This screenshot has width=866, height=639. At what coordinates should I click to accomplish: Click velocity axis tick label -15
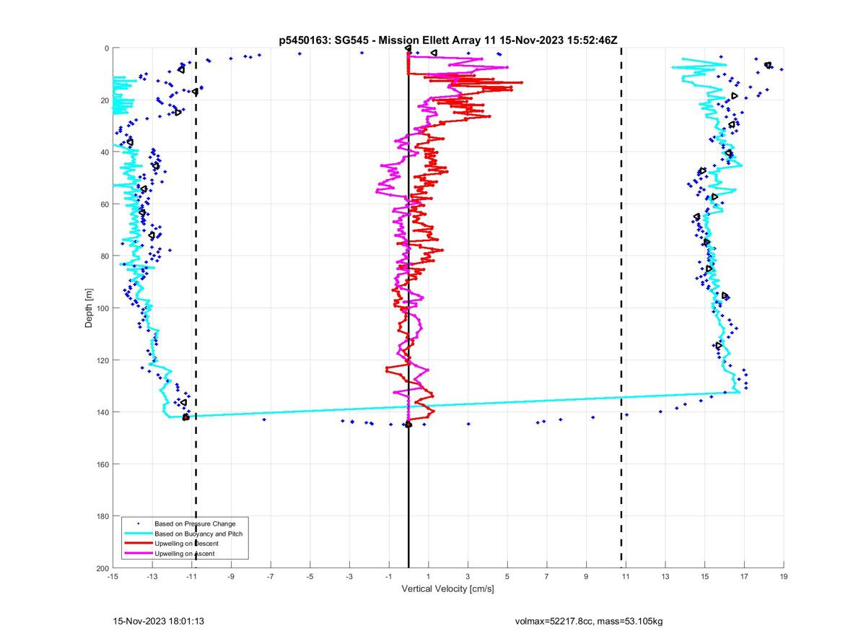pyautogui.click(x=113, y=577)
